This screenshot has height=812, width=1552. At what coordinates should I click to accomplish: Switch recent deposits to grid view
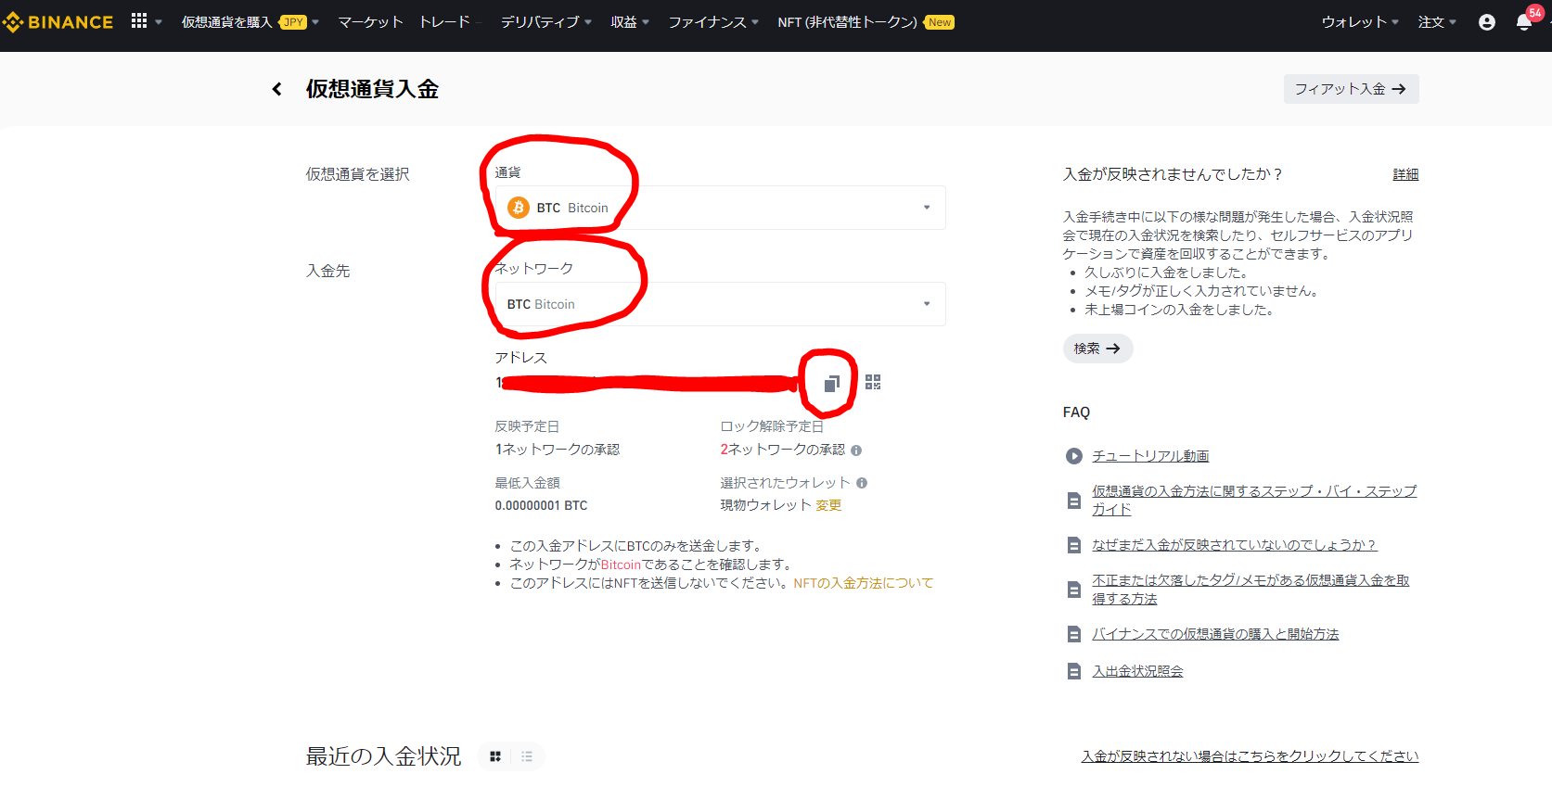coord(495,757)
